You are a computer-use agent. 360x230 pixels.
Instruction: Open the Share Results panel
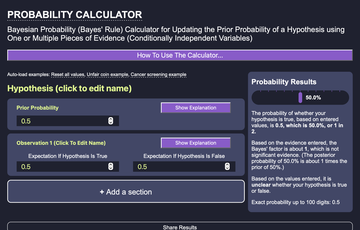pyautogui.click(x=180, y=227)
